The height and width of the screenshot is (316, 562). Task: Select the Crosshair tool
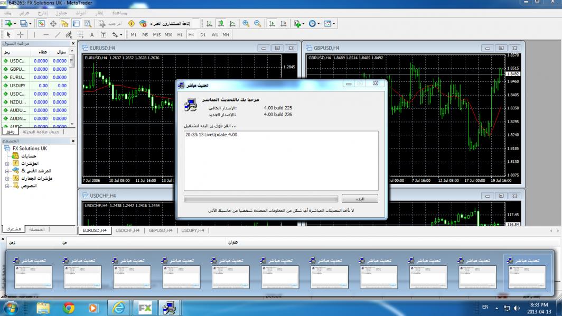point(20,35)
